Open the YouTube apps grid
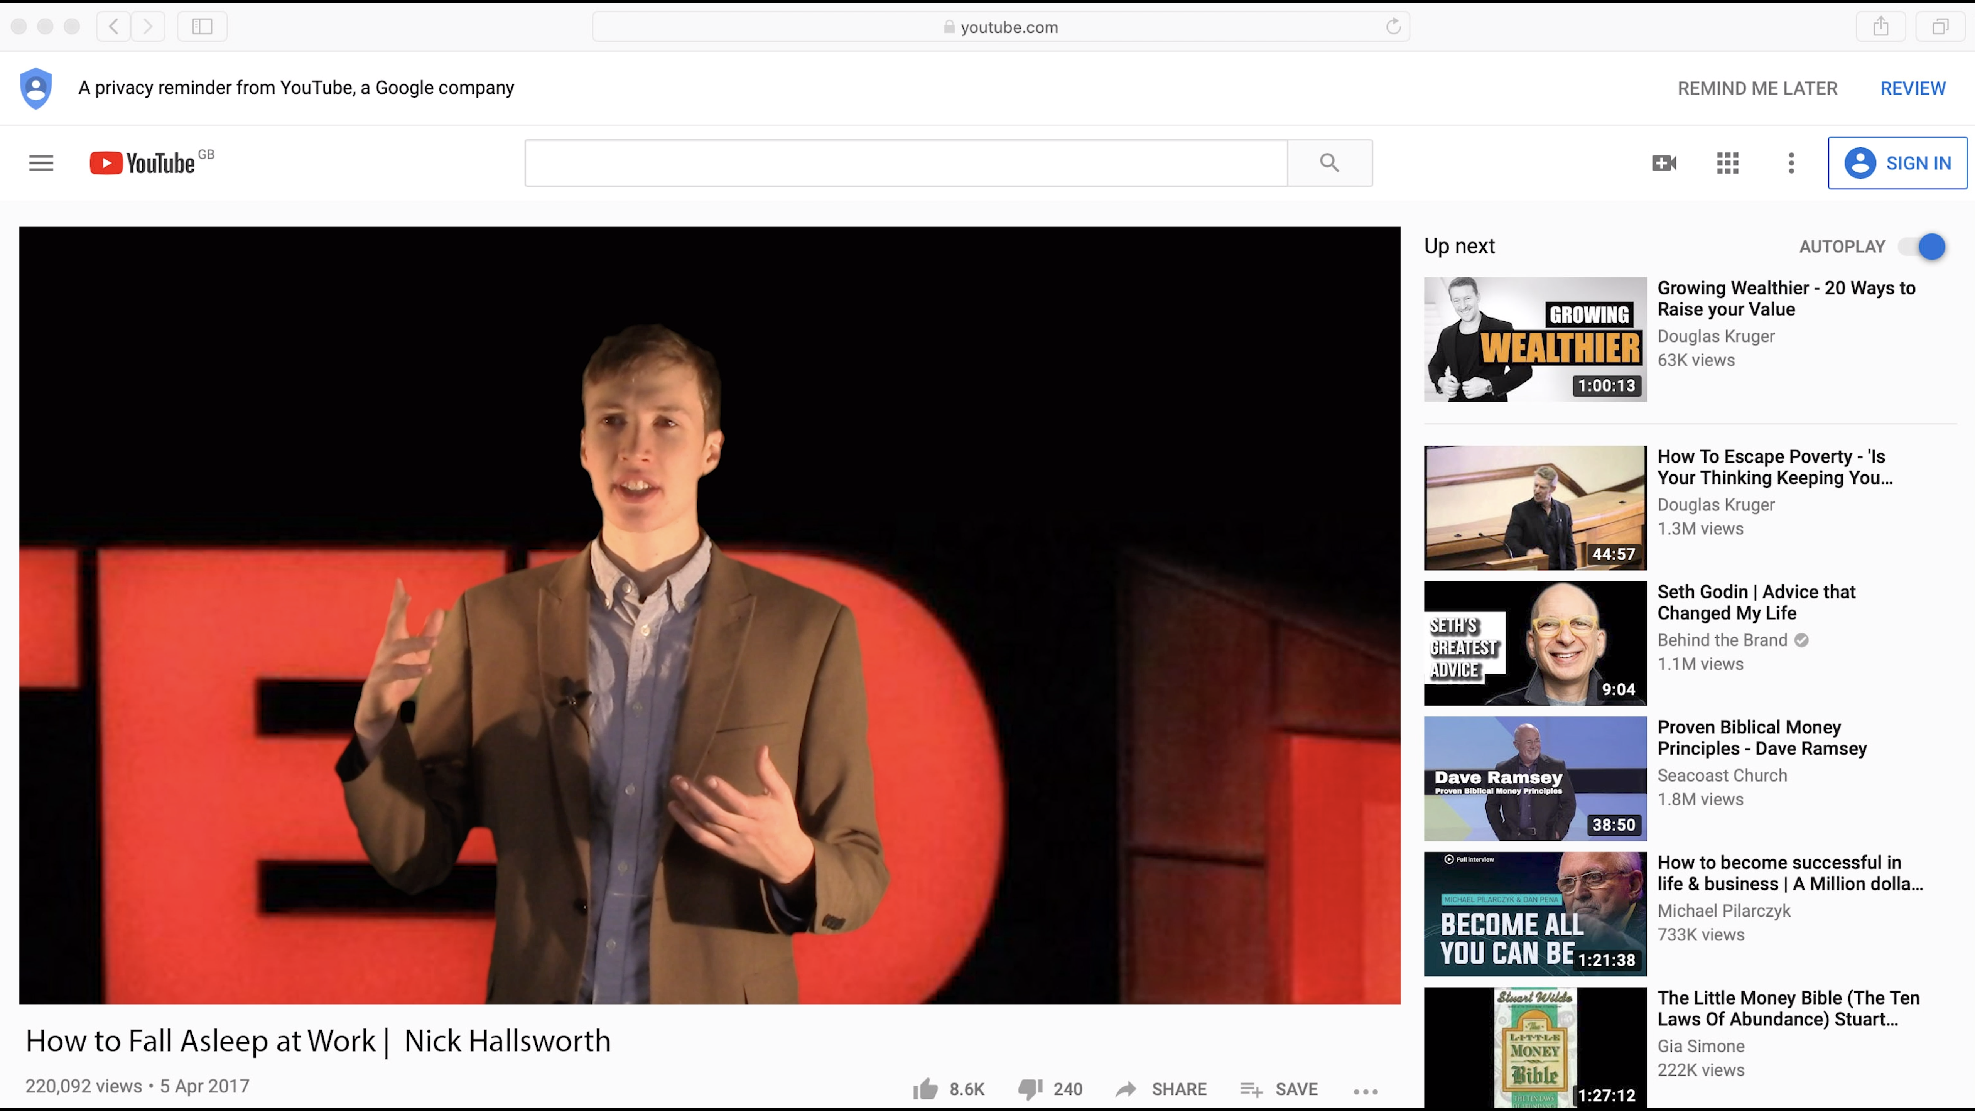The image size is (1975, 1111). click(1727, 162)
